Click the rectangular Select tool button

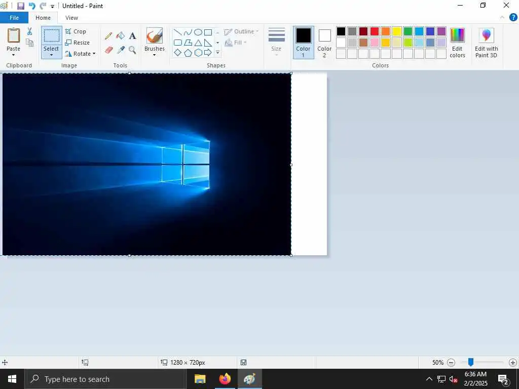(x=52, y=36)
